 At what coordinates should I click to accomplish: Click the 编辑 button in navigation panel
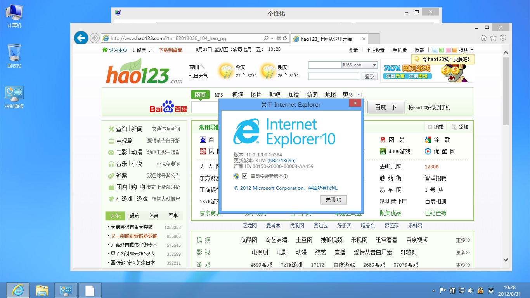click(x=435, y=127)
